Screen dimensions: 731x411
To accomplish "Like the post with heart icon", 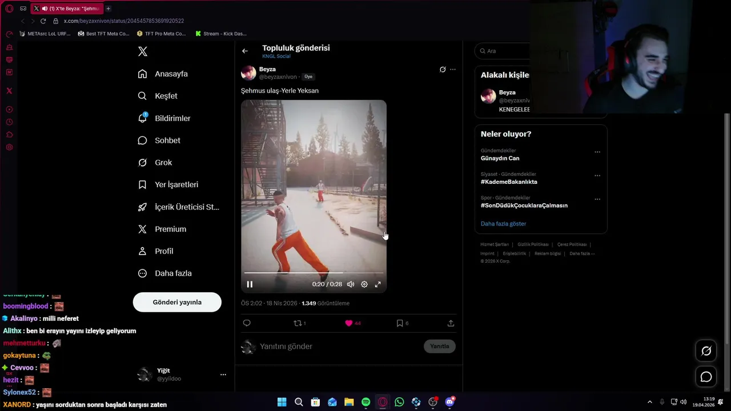I will 348,323.
